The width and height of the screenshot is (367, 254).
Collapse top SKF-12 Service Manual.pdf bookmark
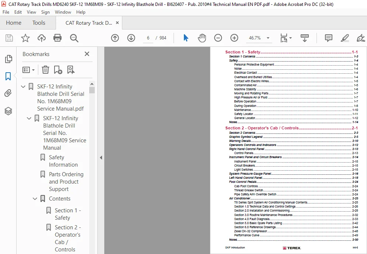(x=23, y=87)
